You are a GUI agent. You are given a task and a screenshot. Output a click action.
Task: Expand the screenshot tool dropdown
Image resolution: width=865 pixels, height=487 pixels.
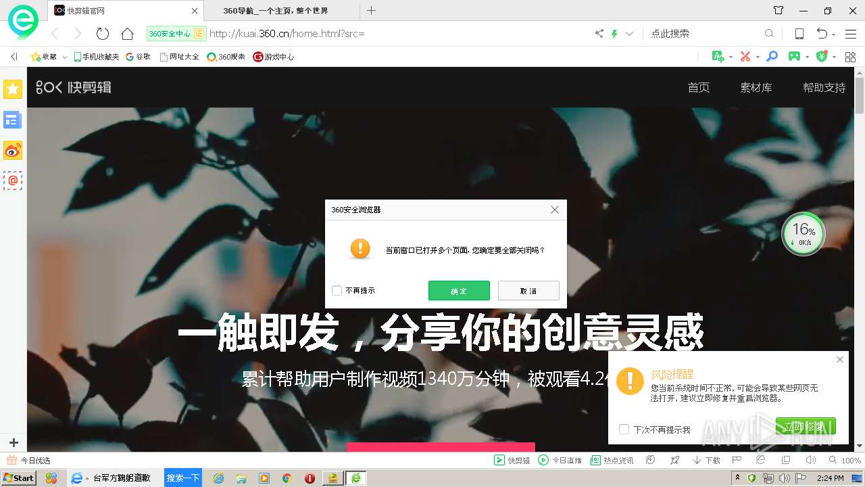[x=758, y=57]
